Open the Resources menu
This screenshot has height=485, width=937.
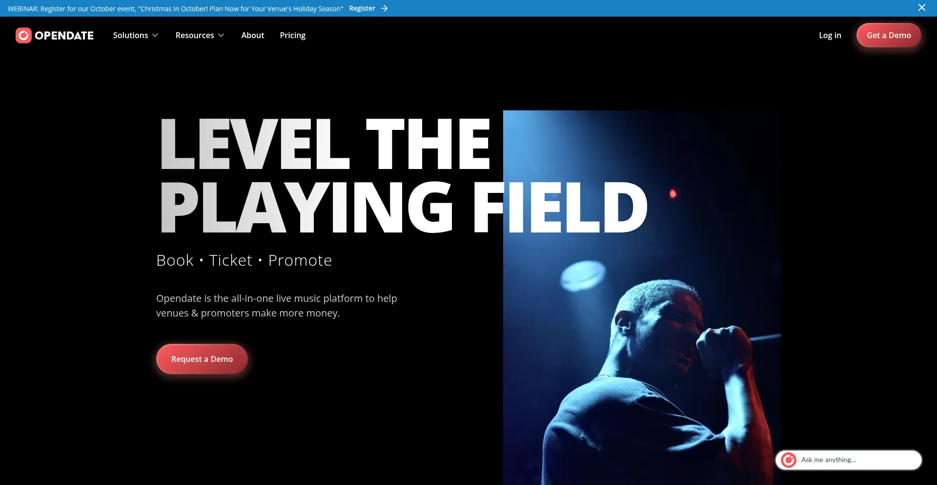pyautogui.click(x=200, y=35)
